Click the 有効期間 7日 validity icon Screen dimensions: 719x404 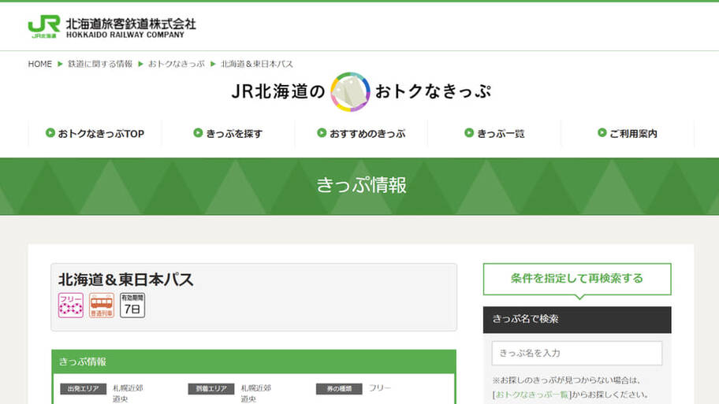[x=132, y=306]
